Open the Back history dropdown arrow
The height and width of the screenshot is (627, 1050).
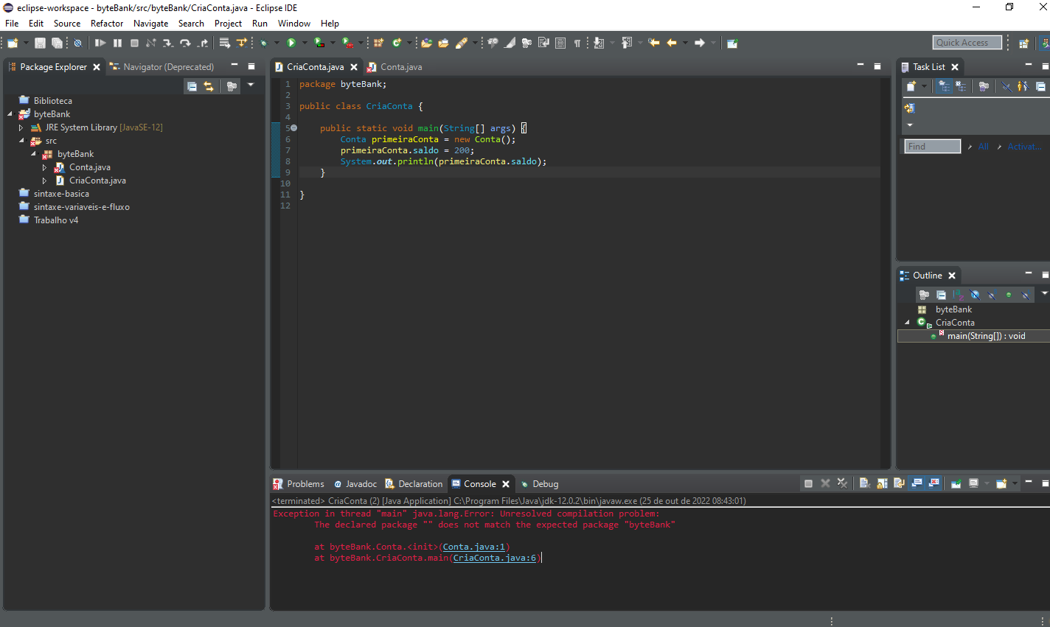coord(685,43)
